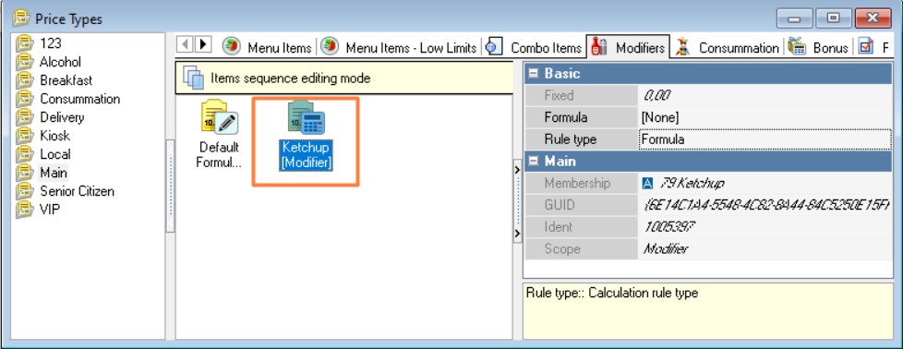This screenshot has width=903, height=349.
Task: Click the Alcohol folder icon
Action: (25, 62)
